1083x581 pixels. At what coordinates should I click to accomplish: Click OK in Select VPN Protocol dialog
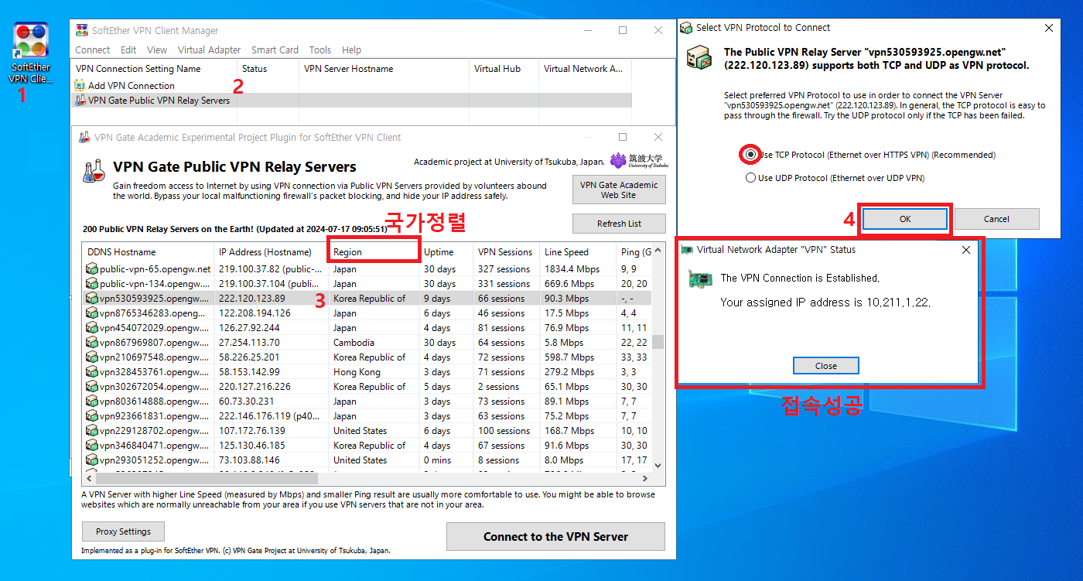click(905, 219)
